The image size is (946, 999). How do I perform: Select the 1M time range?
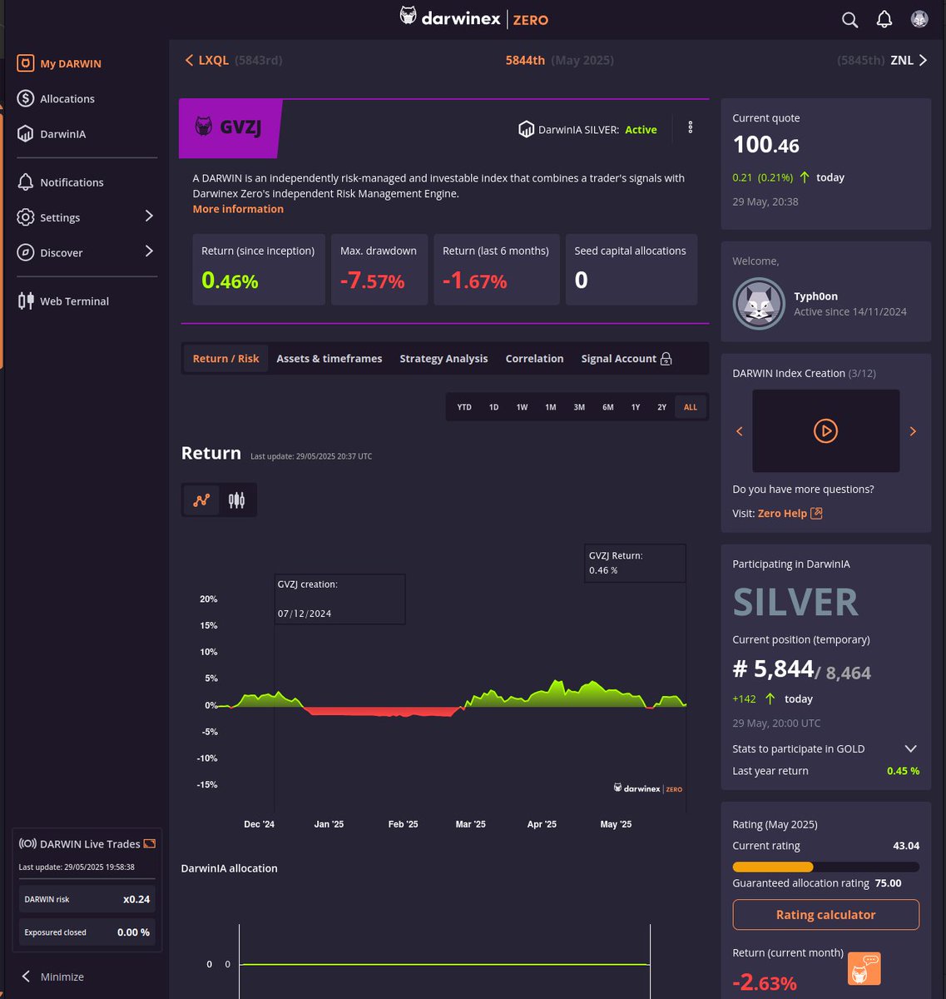[550, 407]
